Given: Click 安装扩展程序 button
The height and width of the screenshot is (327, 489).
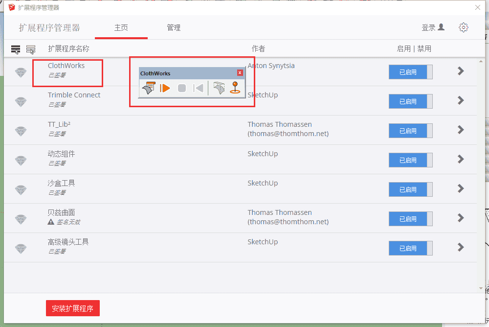Looking at the screenshot, I should 73,308.
